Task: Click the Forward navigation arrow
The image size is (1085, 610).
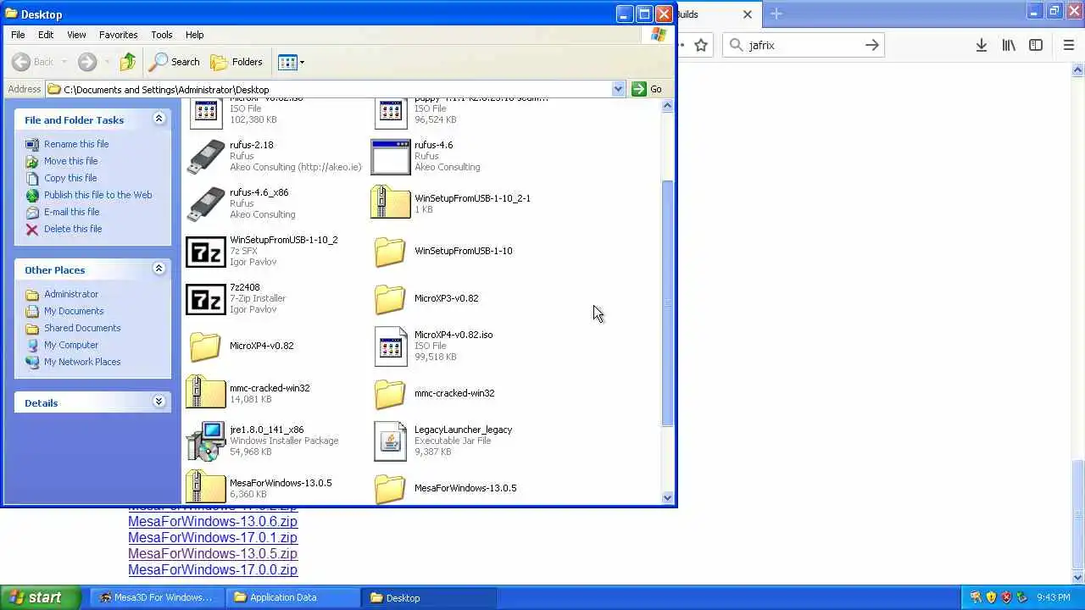Action: [x=87, y=62]
